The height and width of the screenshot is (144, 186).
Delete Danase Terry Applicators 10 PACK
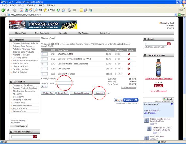[x=129, y=59]
